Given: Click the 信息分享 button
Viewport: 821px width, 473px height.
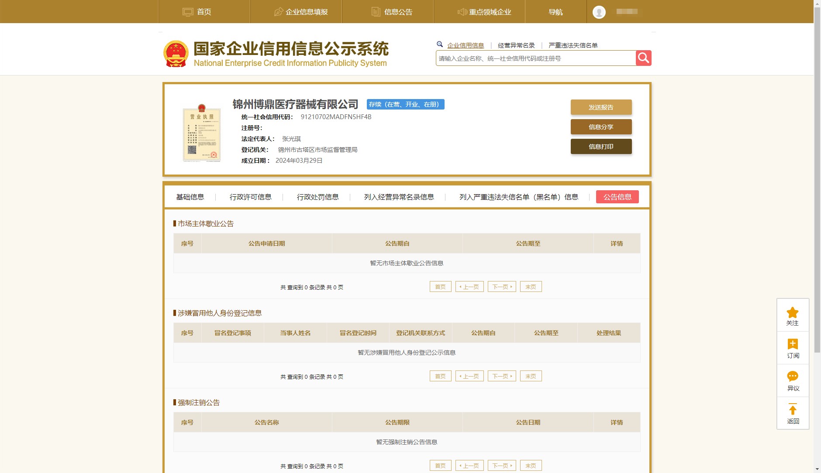Looking at the screenshot, I should [601, 127].
